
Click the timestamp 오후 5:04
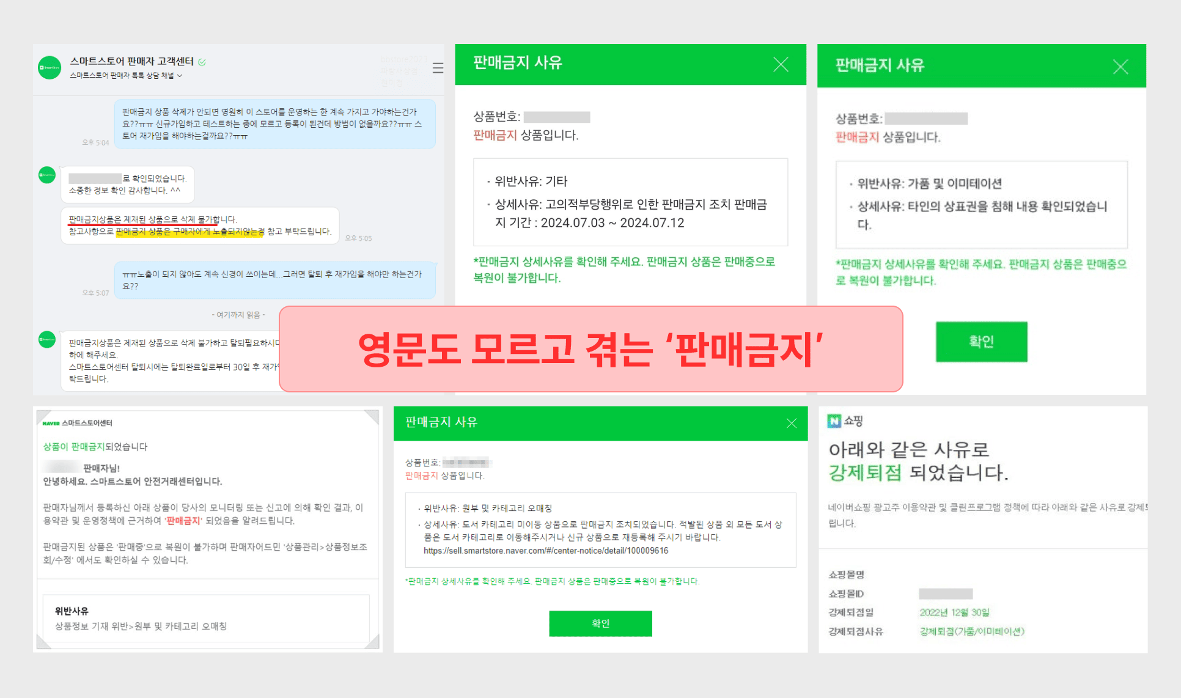[x=95, y=142]
